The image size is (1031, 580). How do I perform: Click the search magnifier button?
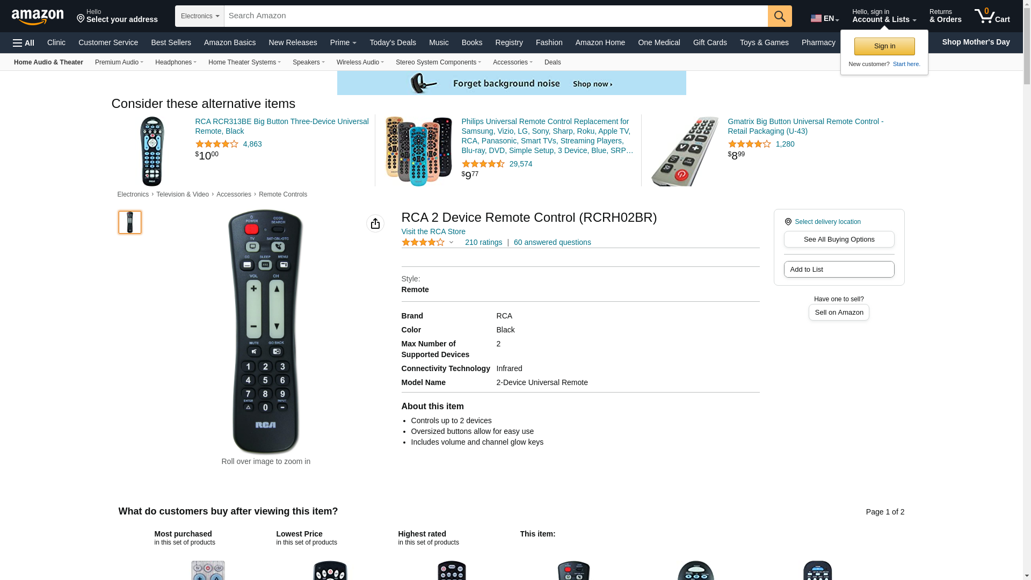click(780, 16)
